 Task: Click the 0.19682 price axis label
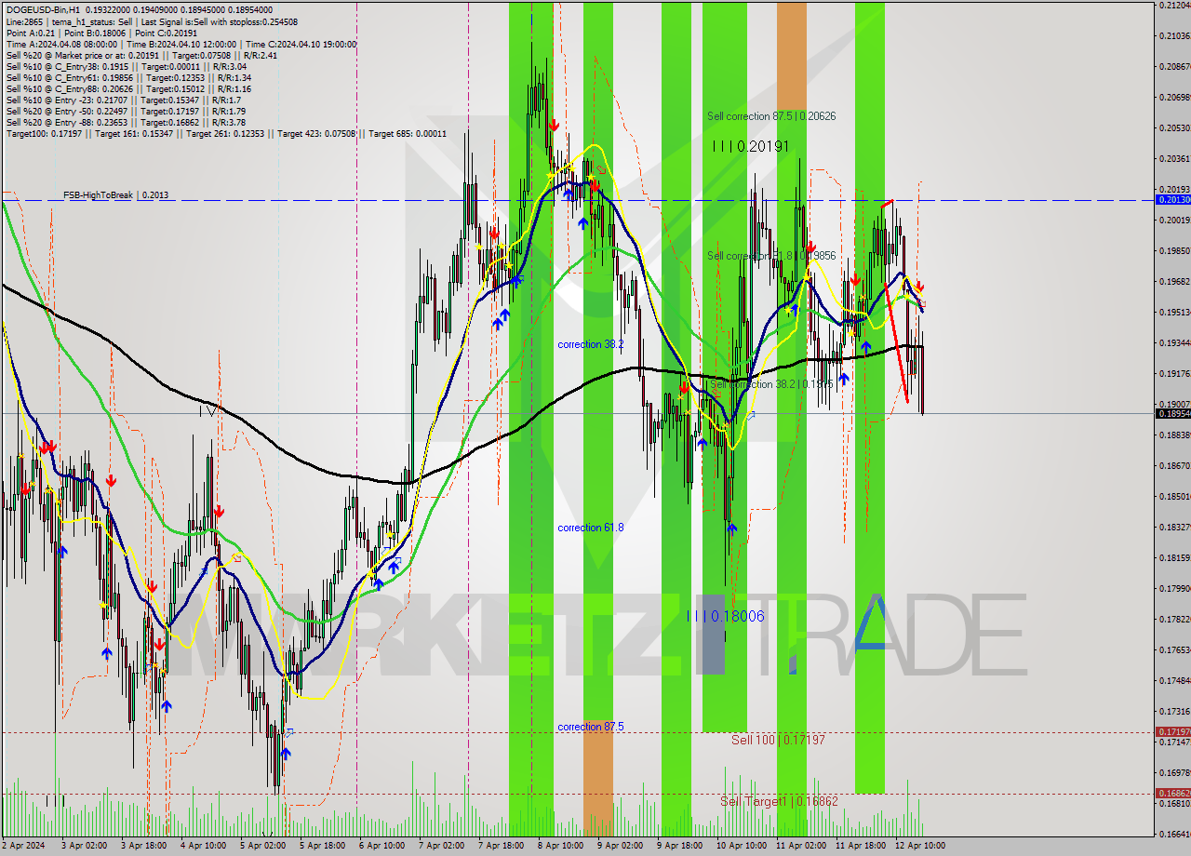[1174, 282]
